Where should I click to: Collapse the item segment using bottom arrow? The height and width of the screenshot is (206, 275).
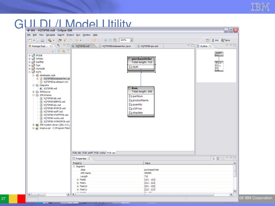point(141,116)
